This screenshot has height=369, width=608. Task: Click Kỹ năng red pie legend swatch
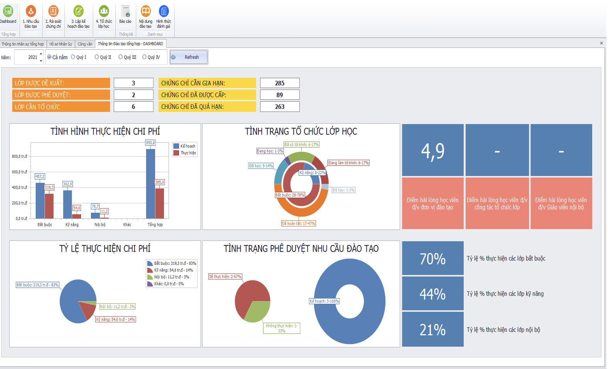coord(150,270)
